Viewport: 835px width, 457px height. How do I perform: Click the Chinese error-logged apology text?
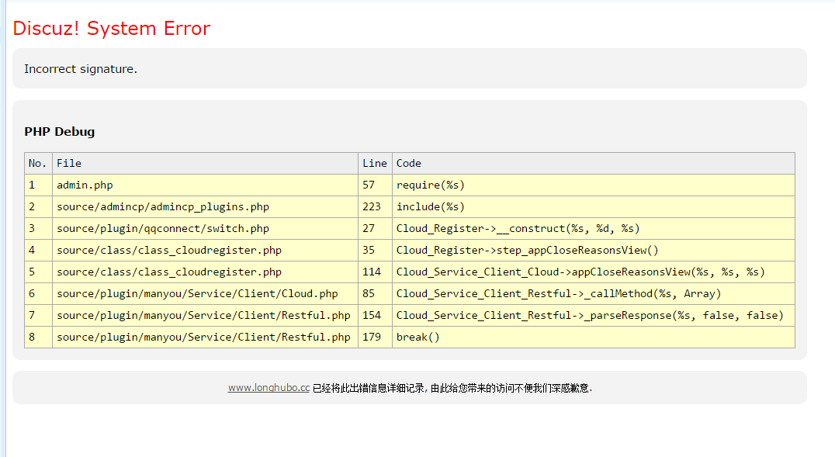(x=452, y=388)
